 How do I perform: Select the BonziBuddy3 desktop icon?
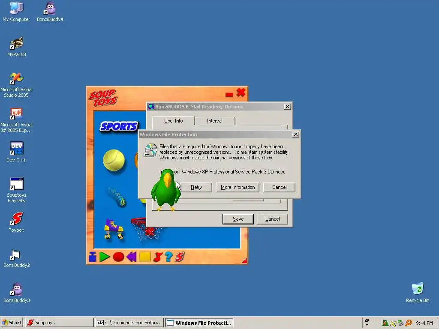coord(16,293)
